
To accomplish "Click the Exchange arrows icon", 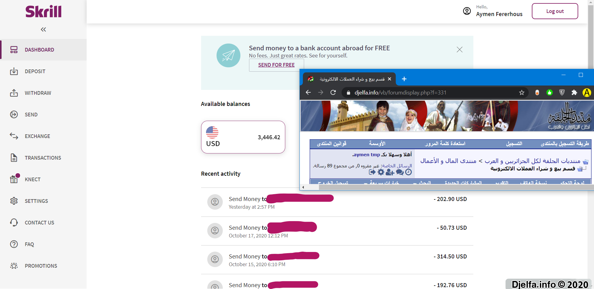I will 14,136.
